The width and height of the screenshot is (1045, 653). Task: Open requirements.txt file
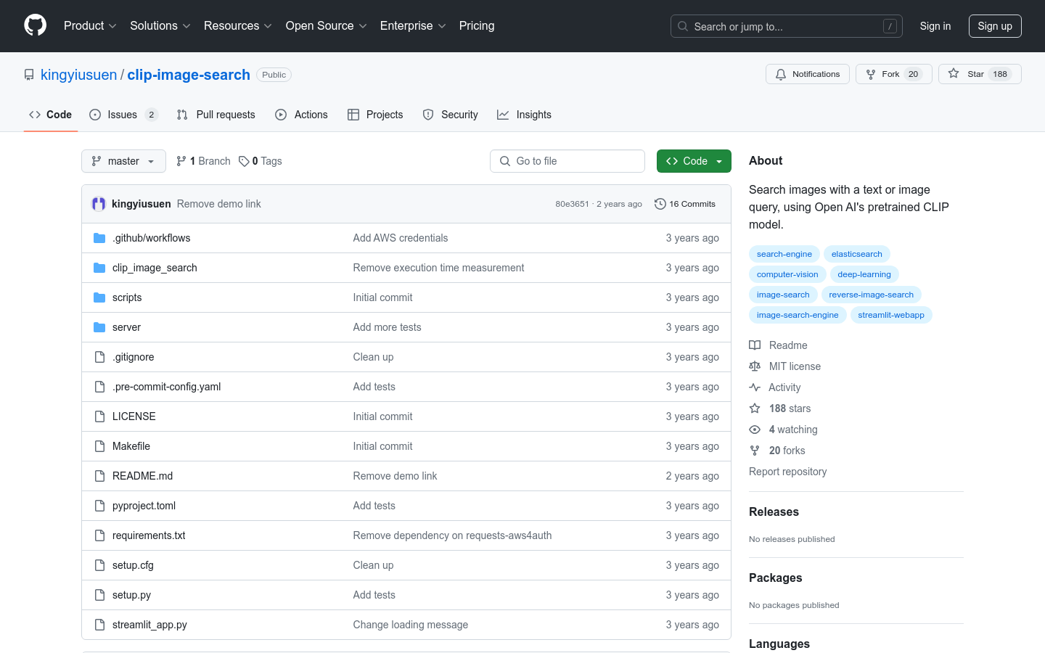coord(149,535)
